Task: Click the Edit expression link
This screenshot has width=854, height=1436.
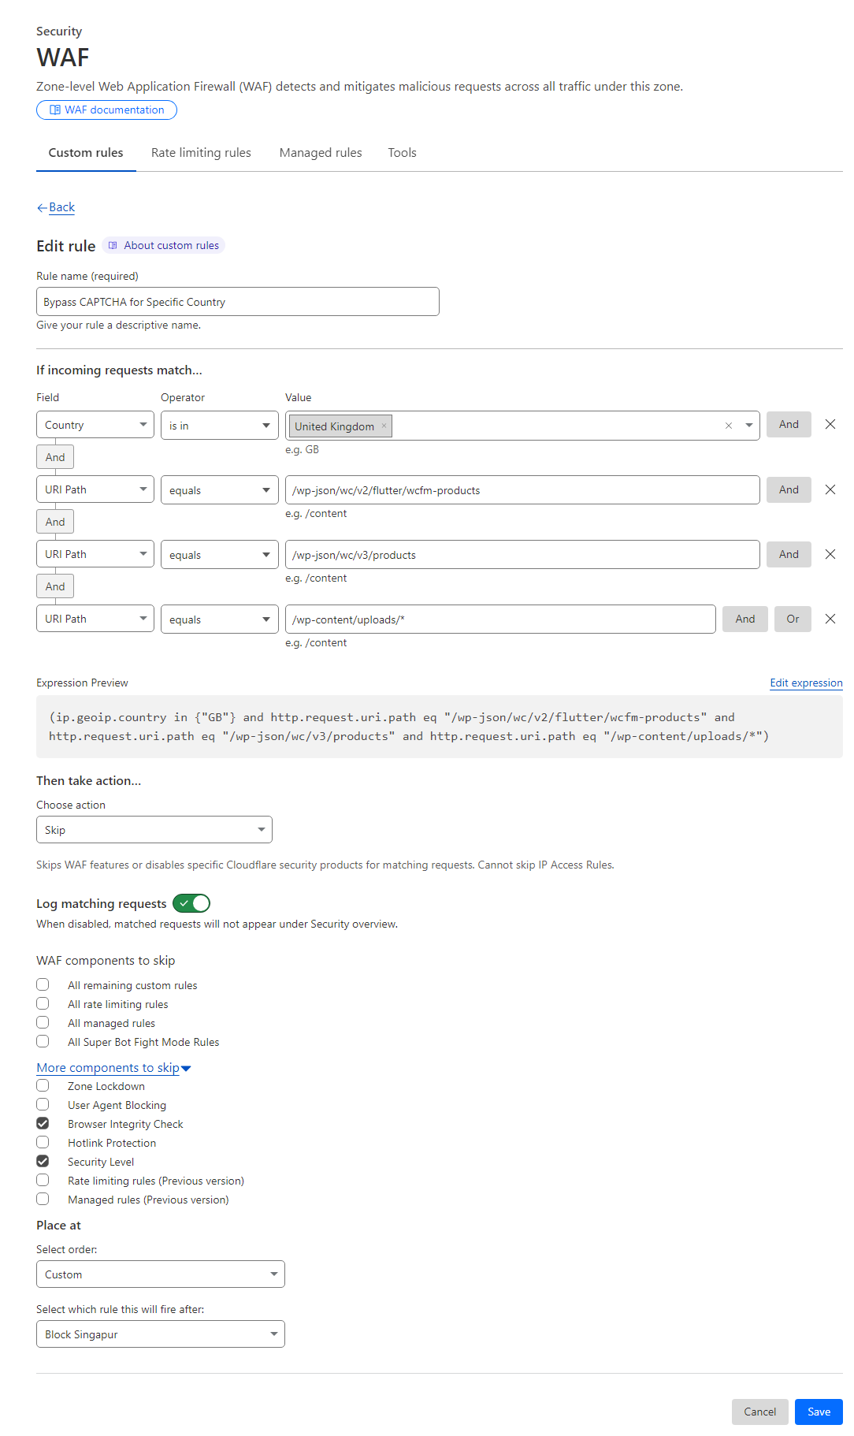Action: click(806, 683)
